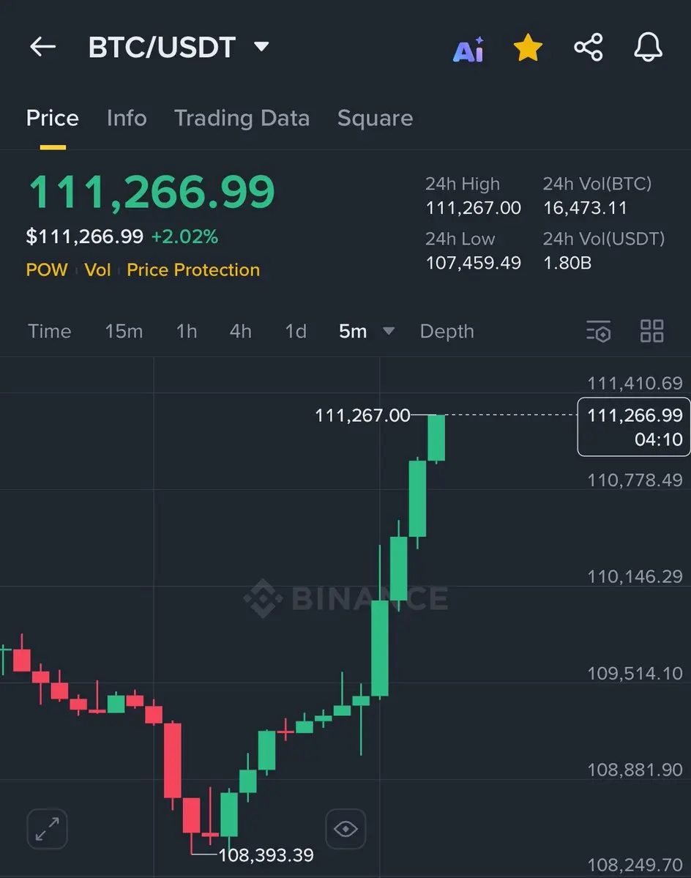The height and width of the screenshot is (878, 691).
Task: Expand chart to fullscreen
Action: [47, 829]
